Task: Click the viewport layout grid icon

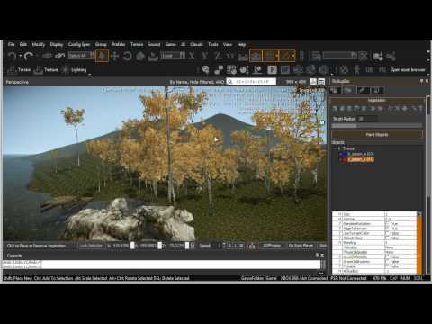Action: [321, 82]
